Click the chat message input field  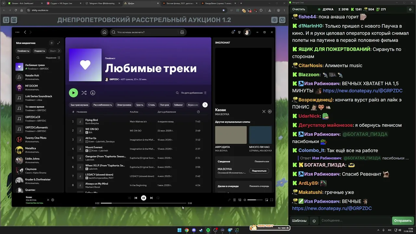pos(355,221)
